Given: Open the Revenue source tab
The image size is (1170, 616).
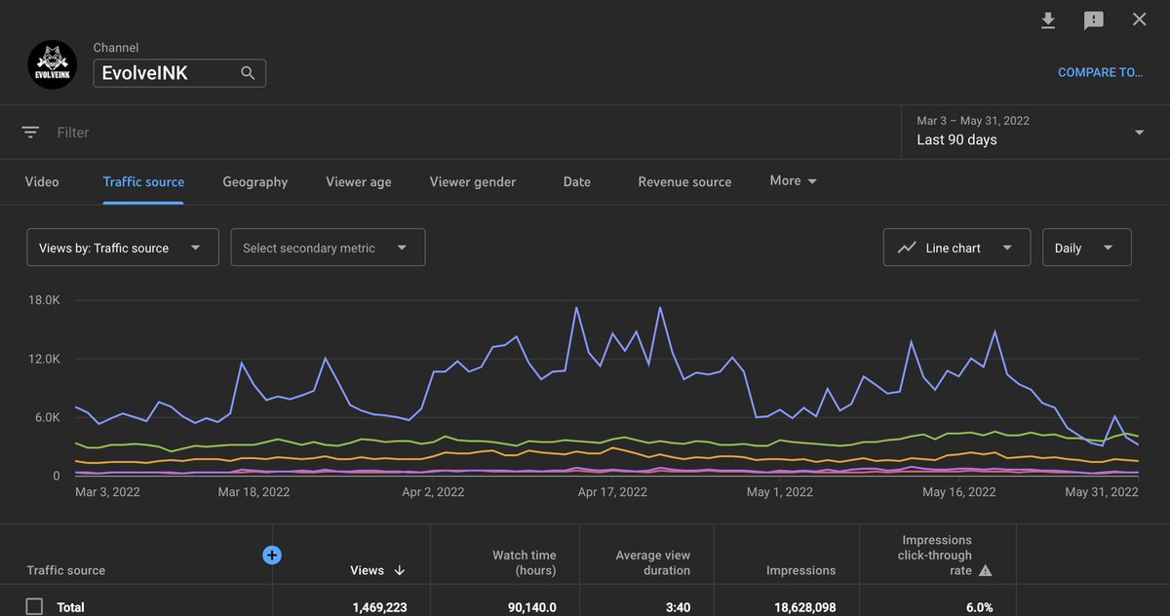Looking at the screenshot, I should pos(684,181).
